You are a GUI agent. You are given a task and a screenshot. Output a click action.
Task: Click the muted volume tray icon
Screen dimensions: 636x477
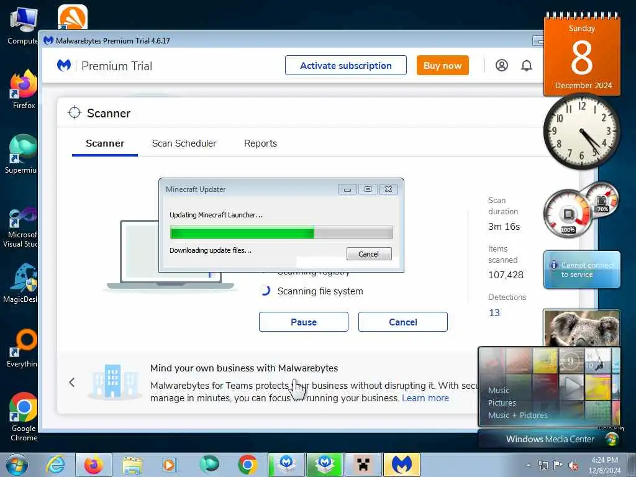(573, 466)
